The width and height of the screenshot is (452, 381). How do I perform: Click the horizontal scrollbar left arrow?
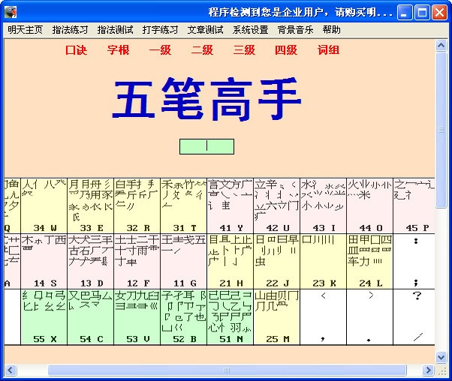10,370
